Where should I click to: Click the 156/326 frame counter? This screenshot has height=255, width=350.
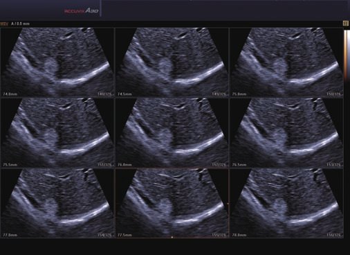pyautogui.click(x=334, y=235)
